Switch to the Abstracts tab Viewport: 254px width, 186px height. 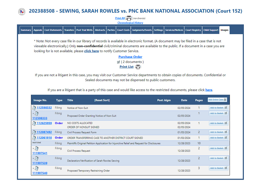click(x=100, y=30)
